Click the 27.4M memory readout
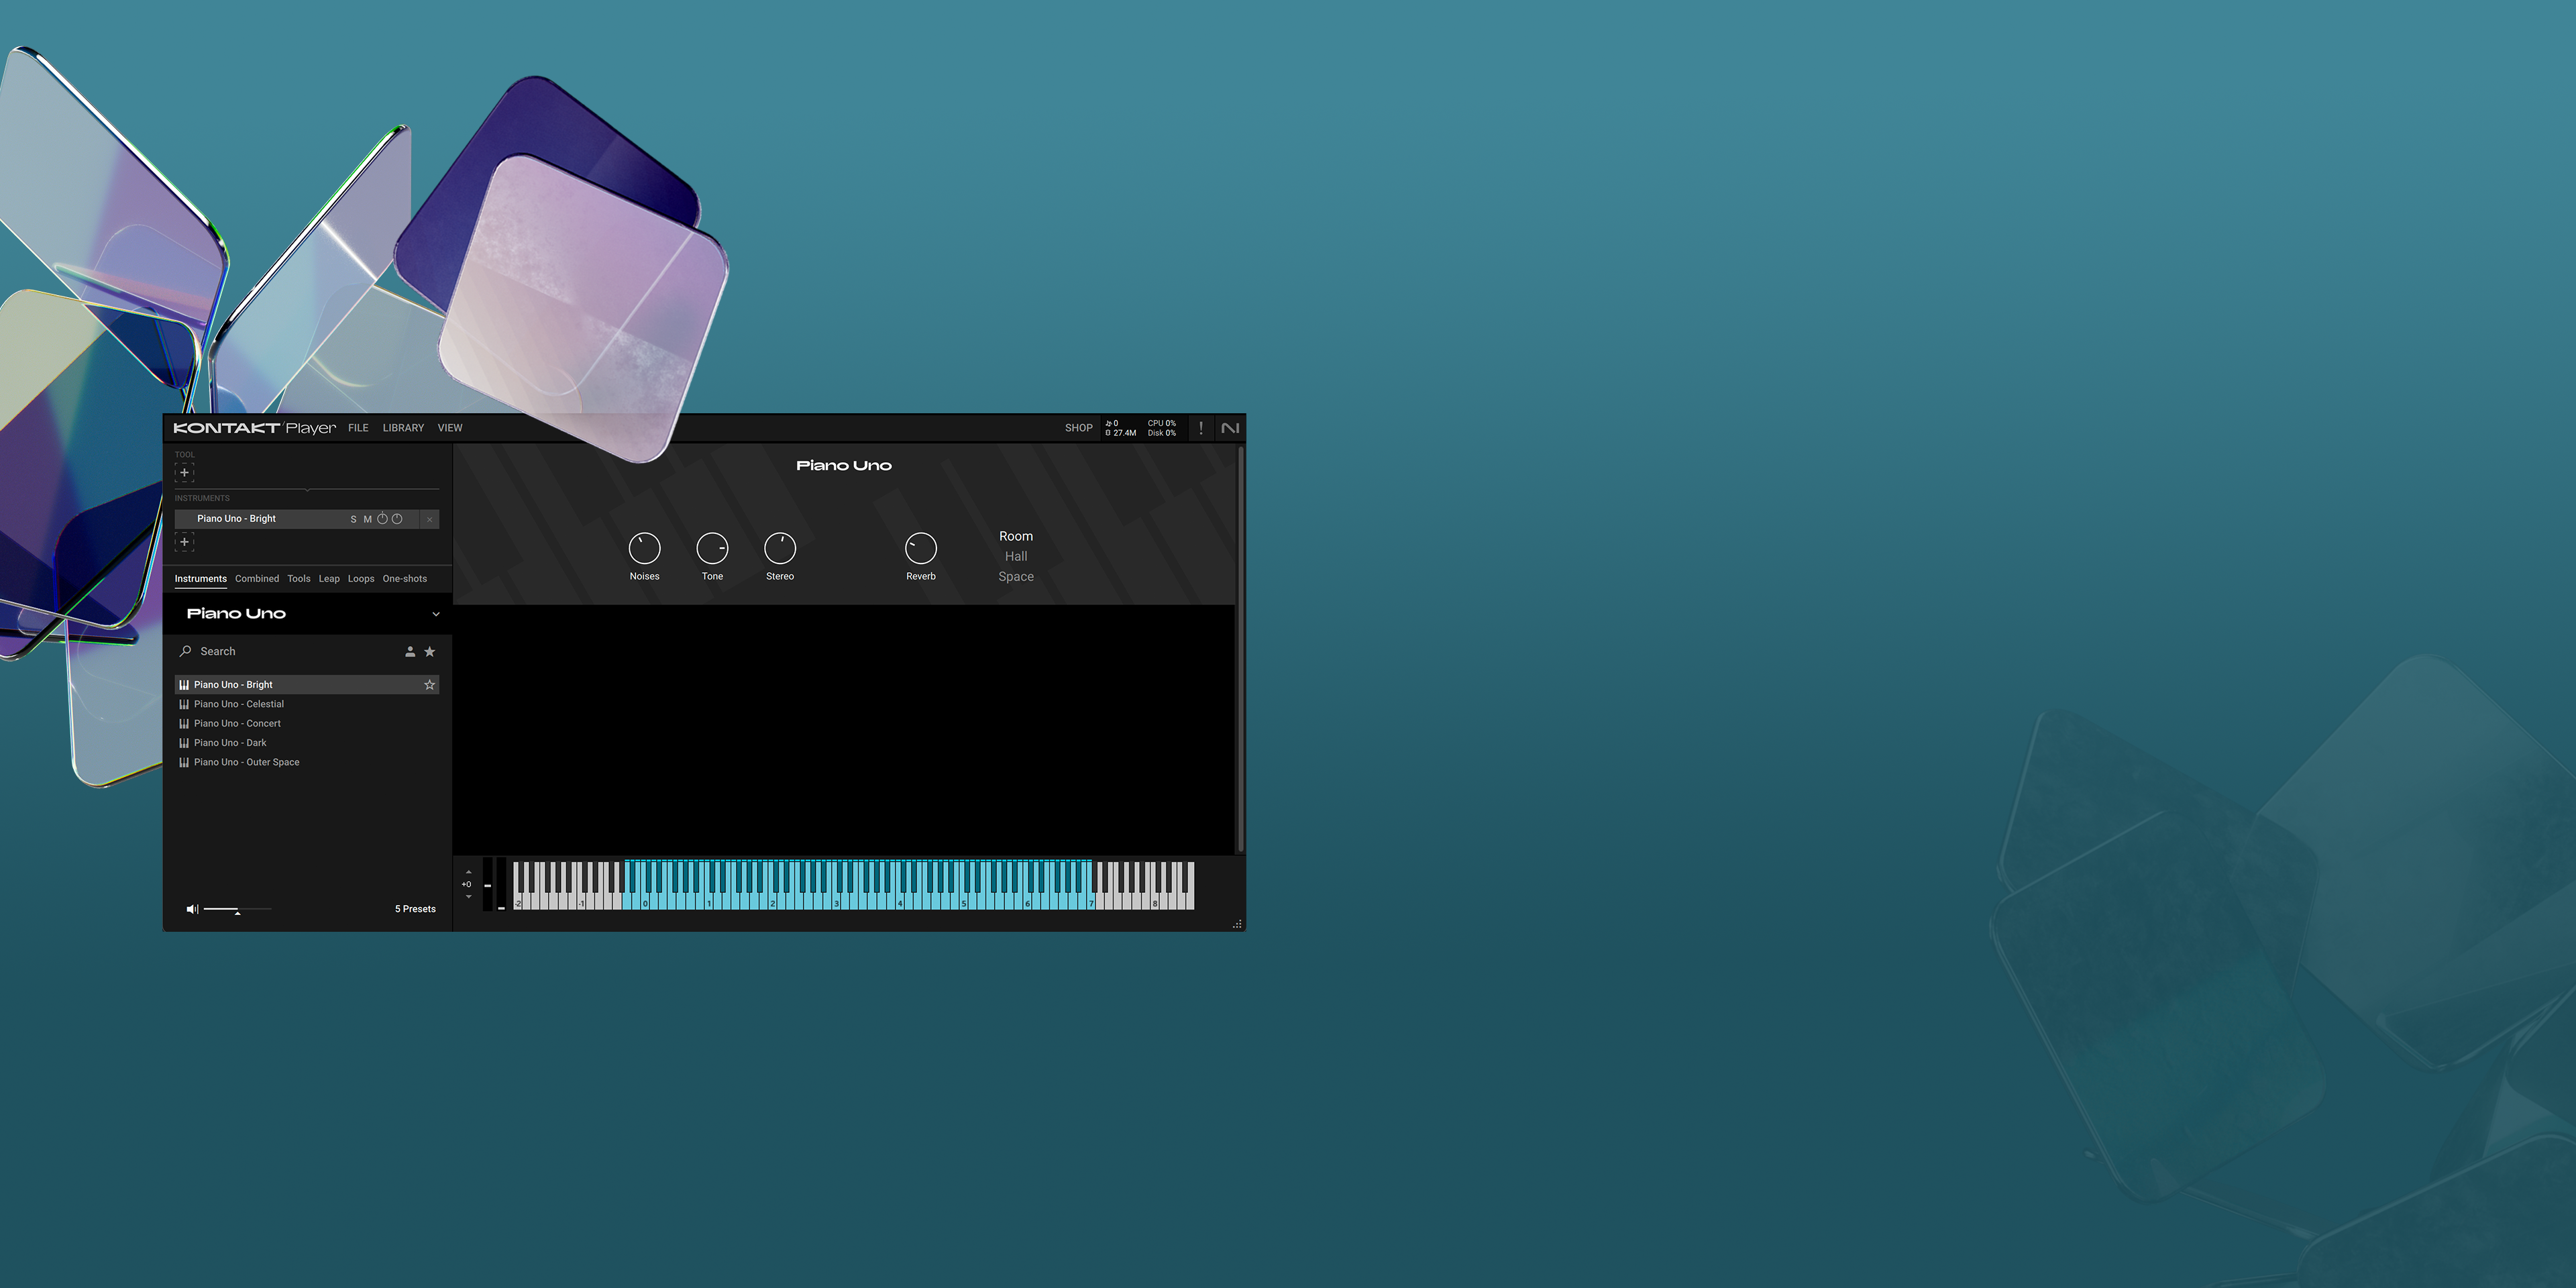 (x=1122, y=433)
